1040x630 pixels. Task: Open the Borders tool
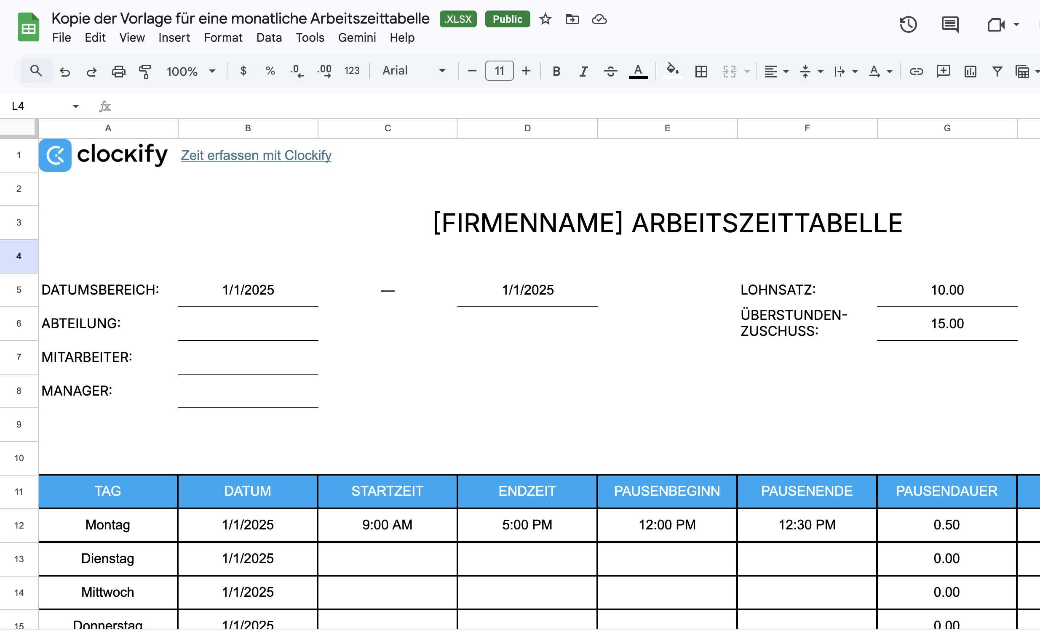pos(701,71)
